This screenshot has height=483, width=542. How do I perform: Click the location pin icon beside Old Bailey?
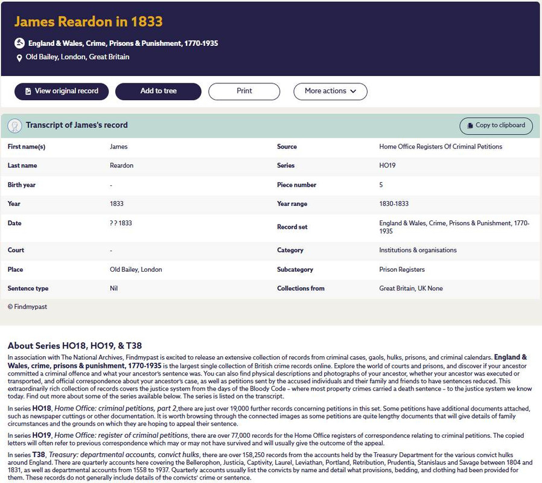pyautogui.click(x=19, y=58)
